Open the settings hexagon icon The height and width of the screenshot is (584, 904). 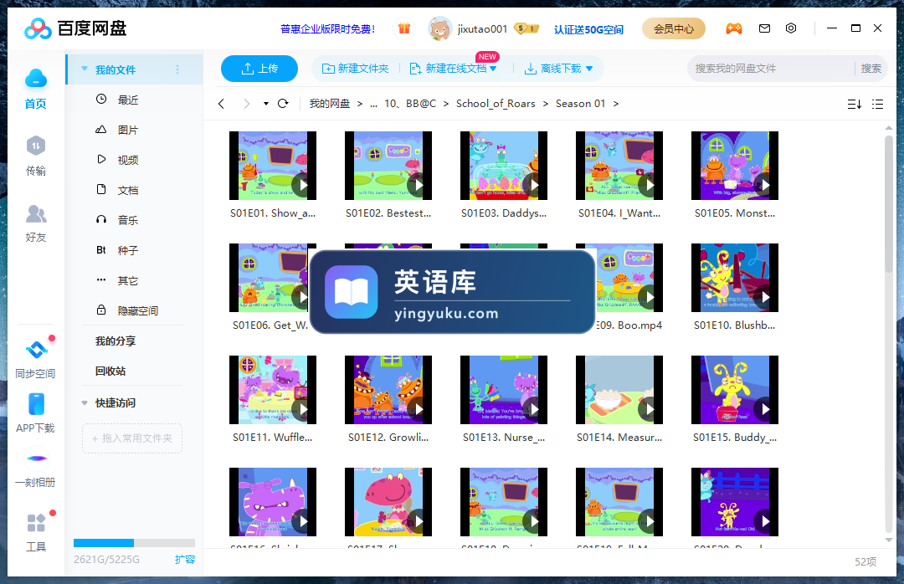click(x=791, y=28)
